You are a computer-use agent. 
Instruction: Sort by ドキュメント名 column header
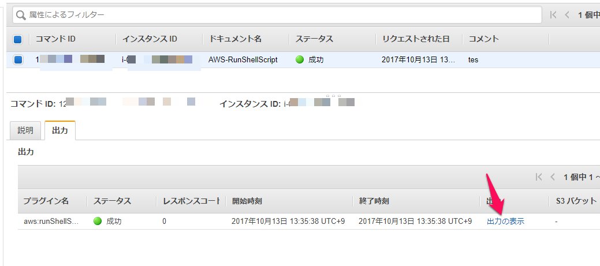pyautogui.click(x=235, y=39)
